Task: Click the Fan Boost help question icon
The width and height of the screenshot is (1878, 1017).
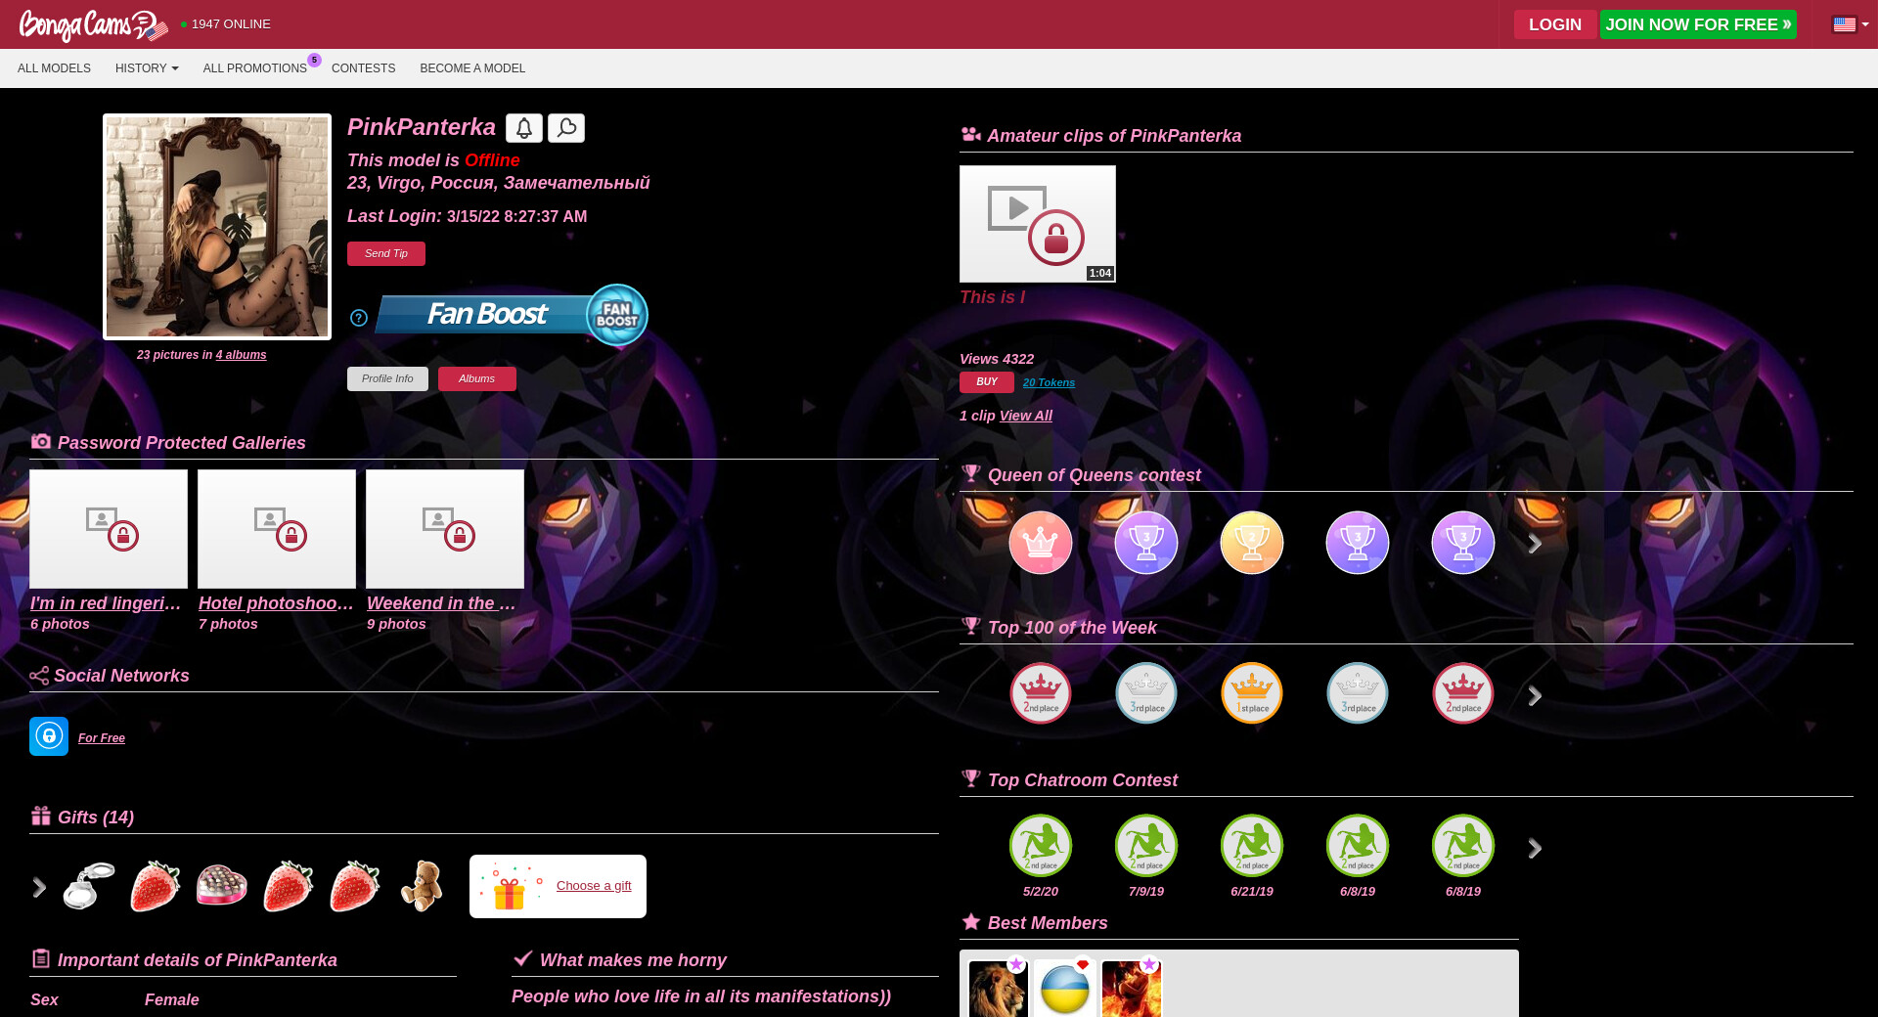Action: coord(359,318)
